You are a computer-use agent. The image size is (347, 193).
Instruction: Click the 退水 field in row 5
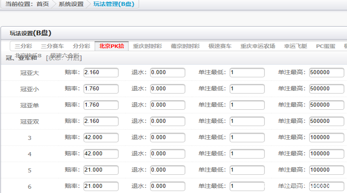pos(168,170)
